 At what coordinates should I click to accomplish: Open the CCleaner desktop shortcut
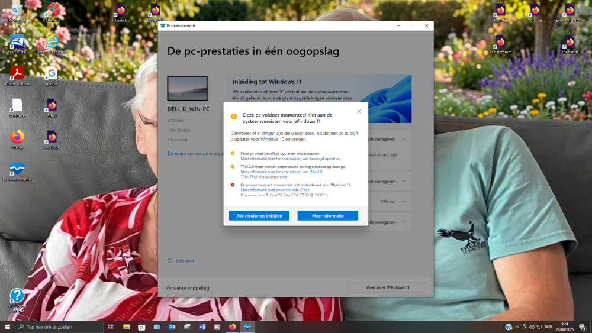[x=52, y=12]
